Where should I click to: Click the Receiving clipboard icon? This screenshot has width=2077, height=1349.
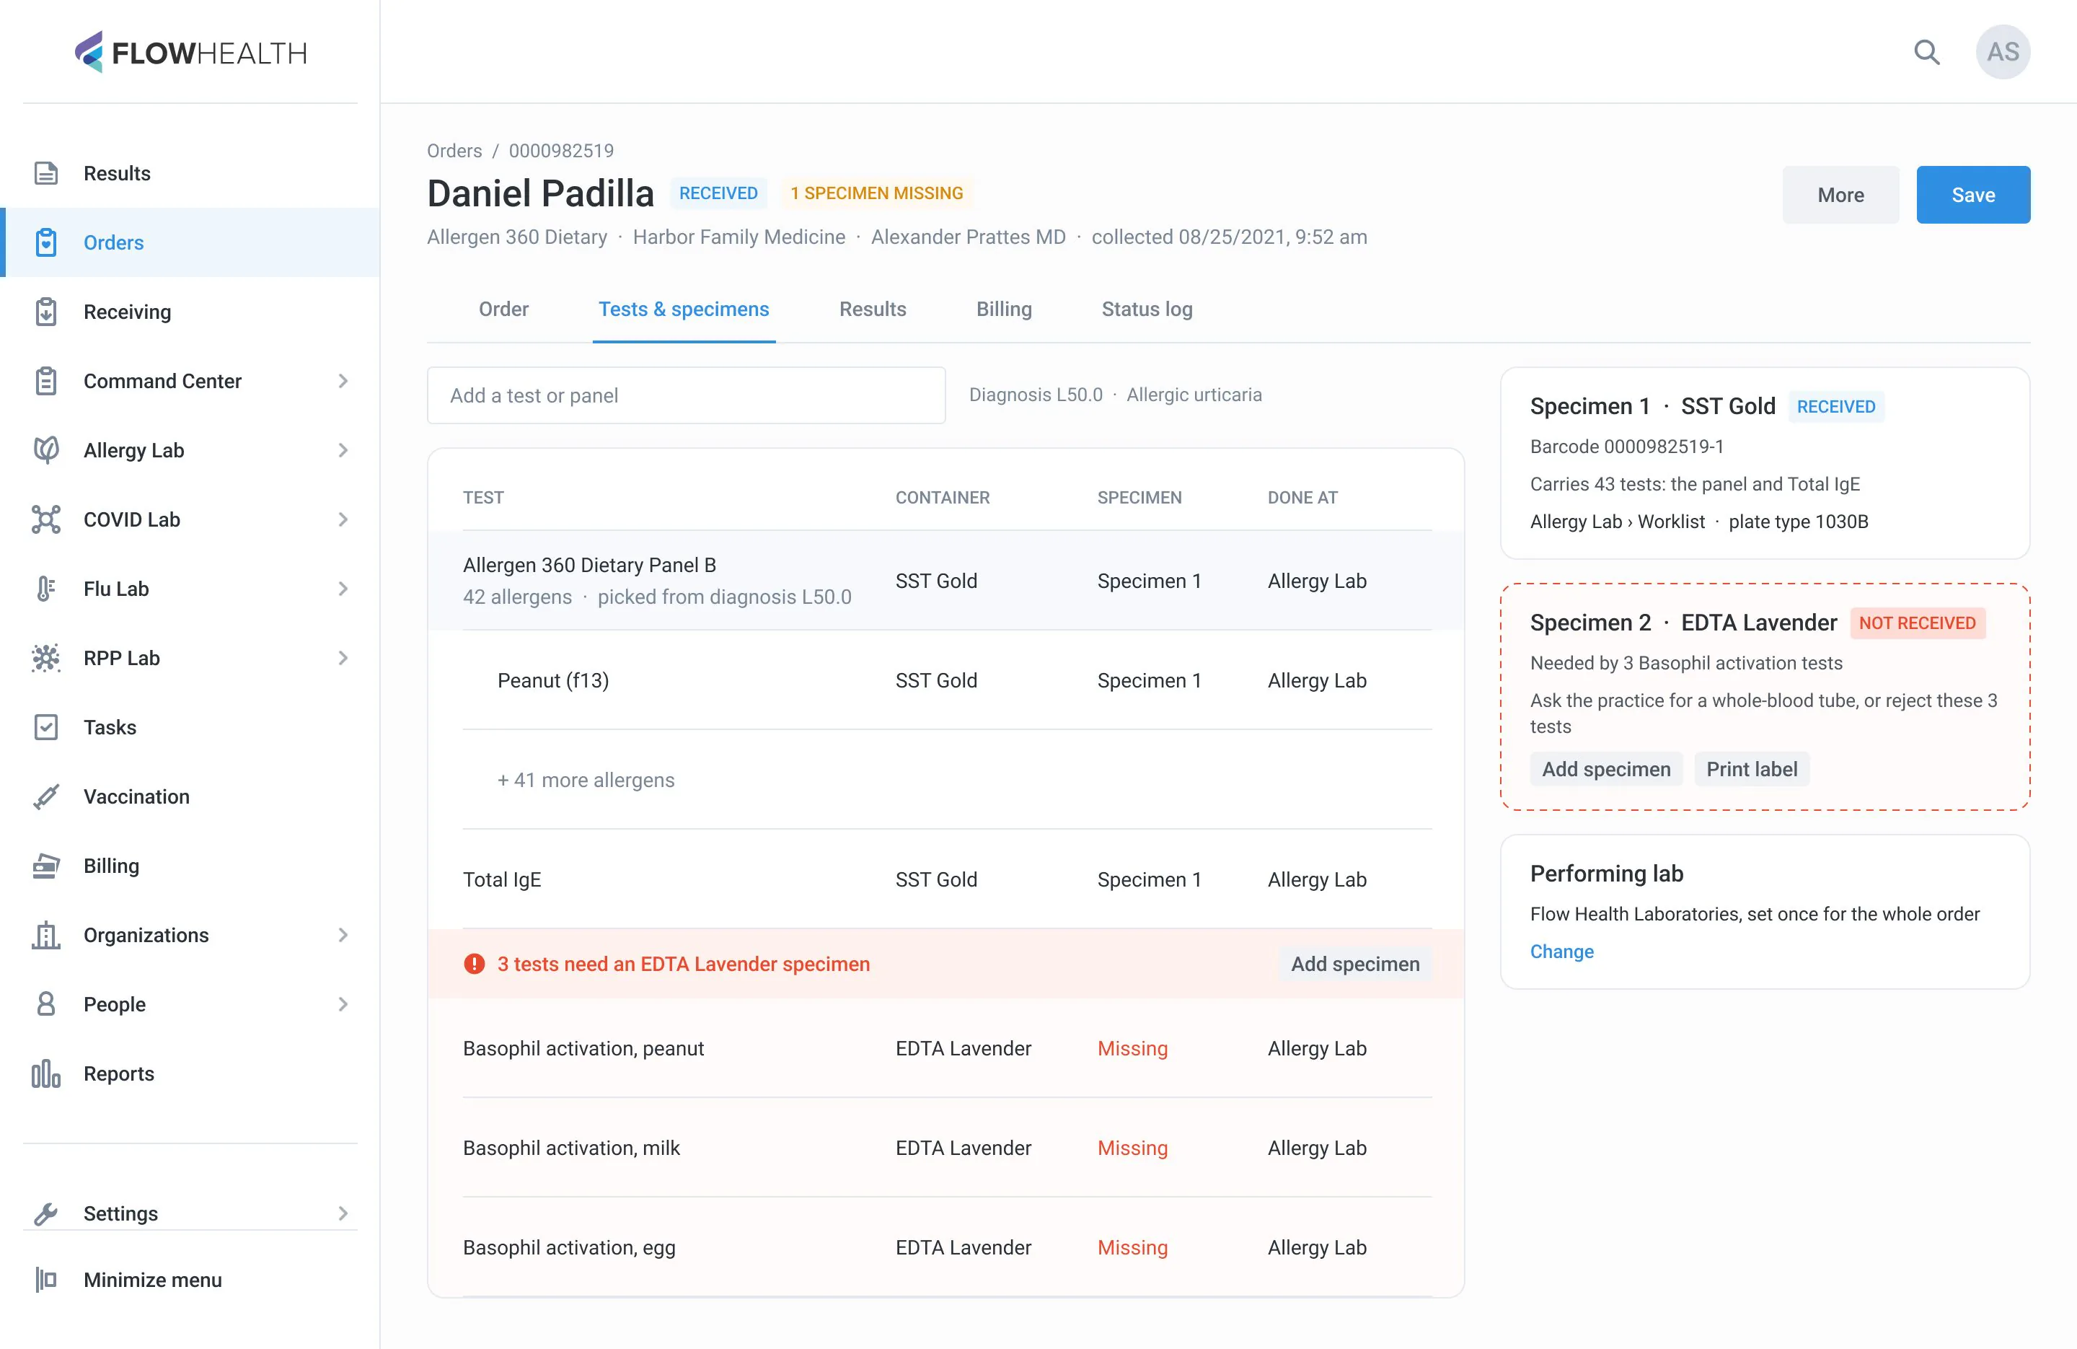(x=45, y=312)
